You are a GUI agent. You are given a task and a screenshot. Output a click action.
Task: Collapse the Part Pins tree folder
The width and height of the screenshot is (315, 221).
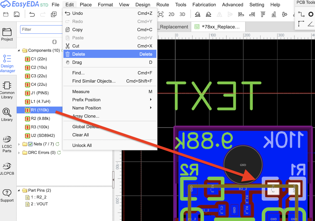click(x=19, y=190)
